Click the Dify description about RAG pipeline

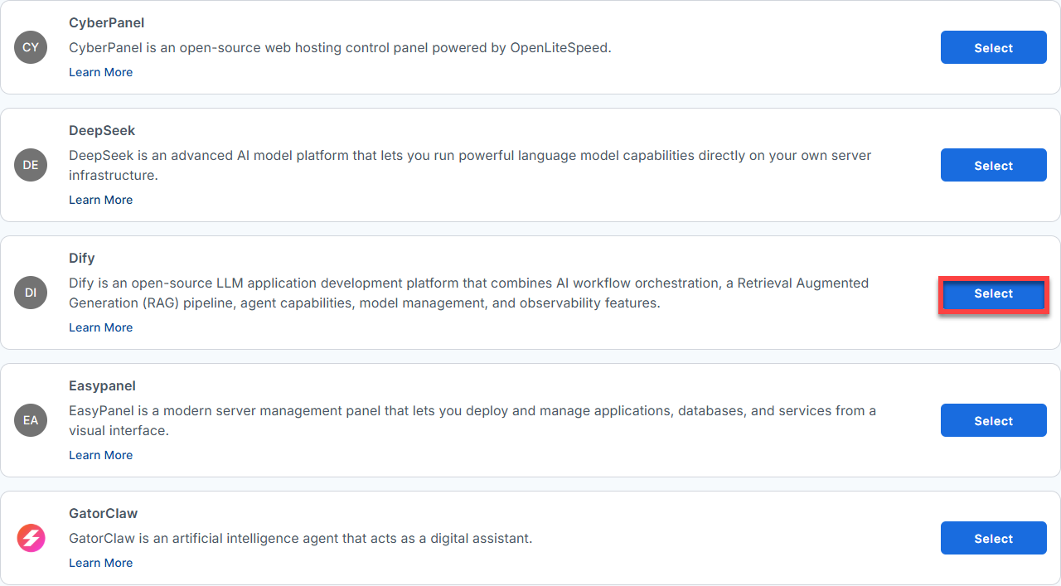pyautogui.click(x=468, y=293)
